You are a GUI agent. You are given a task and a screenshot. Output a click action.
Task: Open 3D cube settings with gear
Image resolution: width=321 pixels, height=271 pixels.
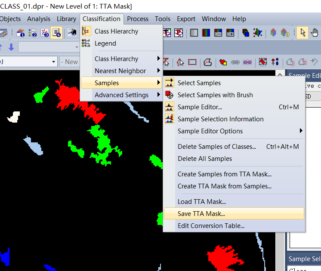coord(285,33)
